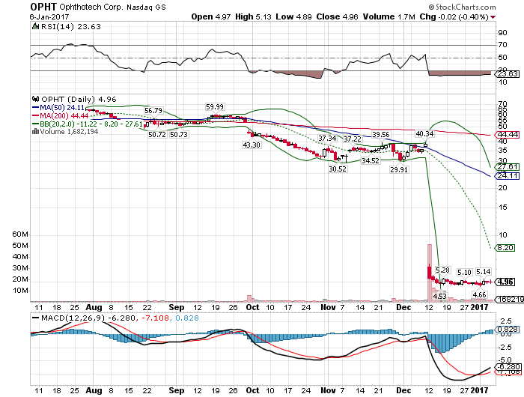The width and height of the screenshot is (524, 397).
Task: Click the 6-Jan-2017 date label
Action: [49, 16]
